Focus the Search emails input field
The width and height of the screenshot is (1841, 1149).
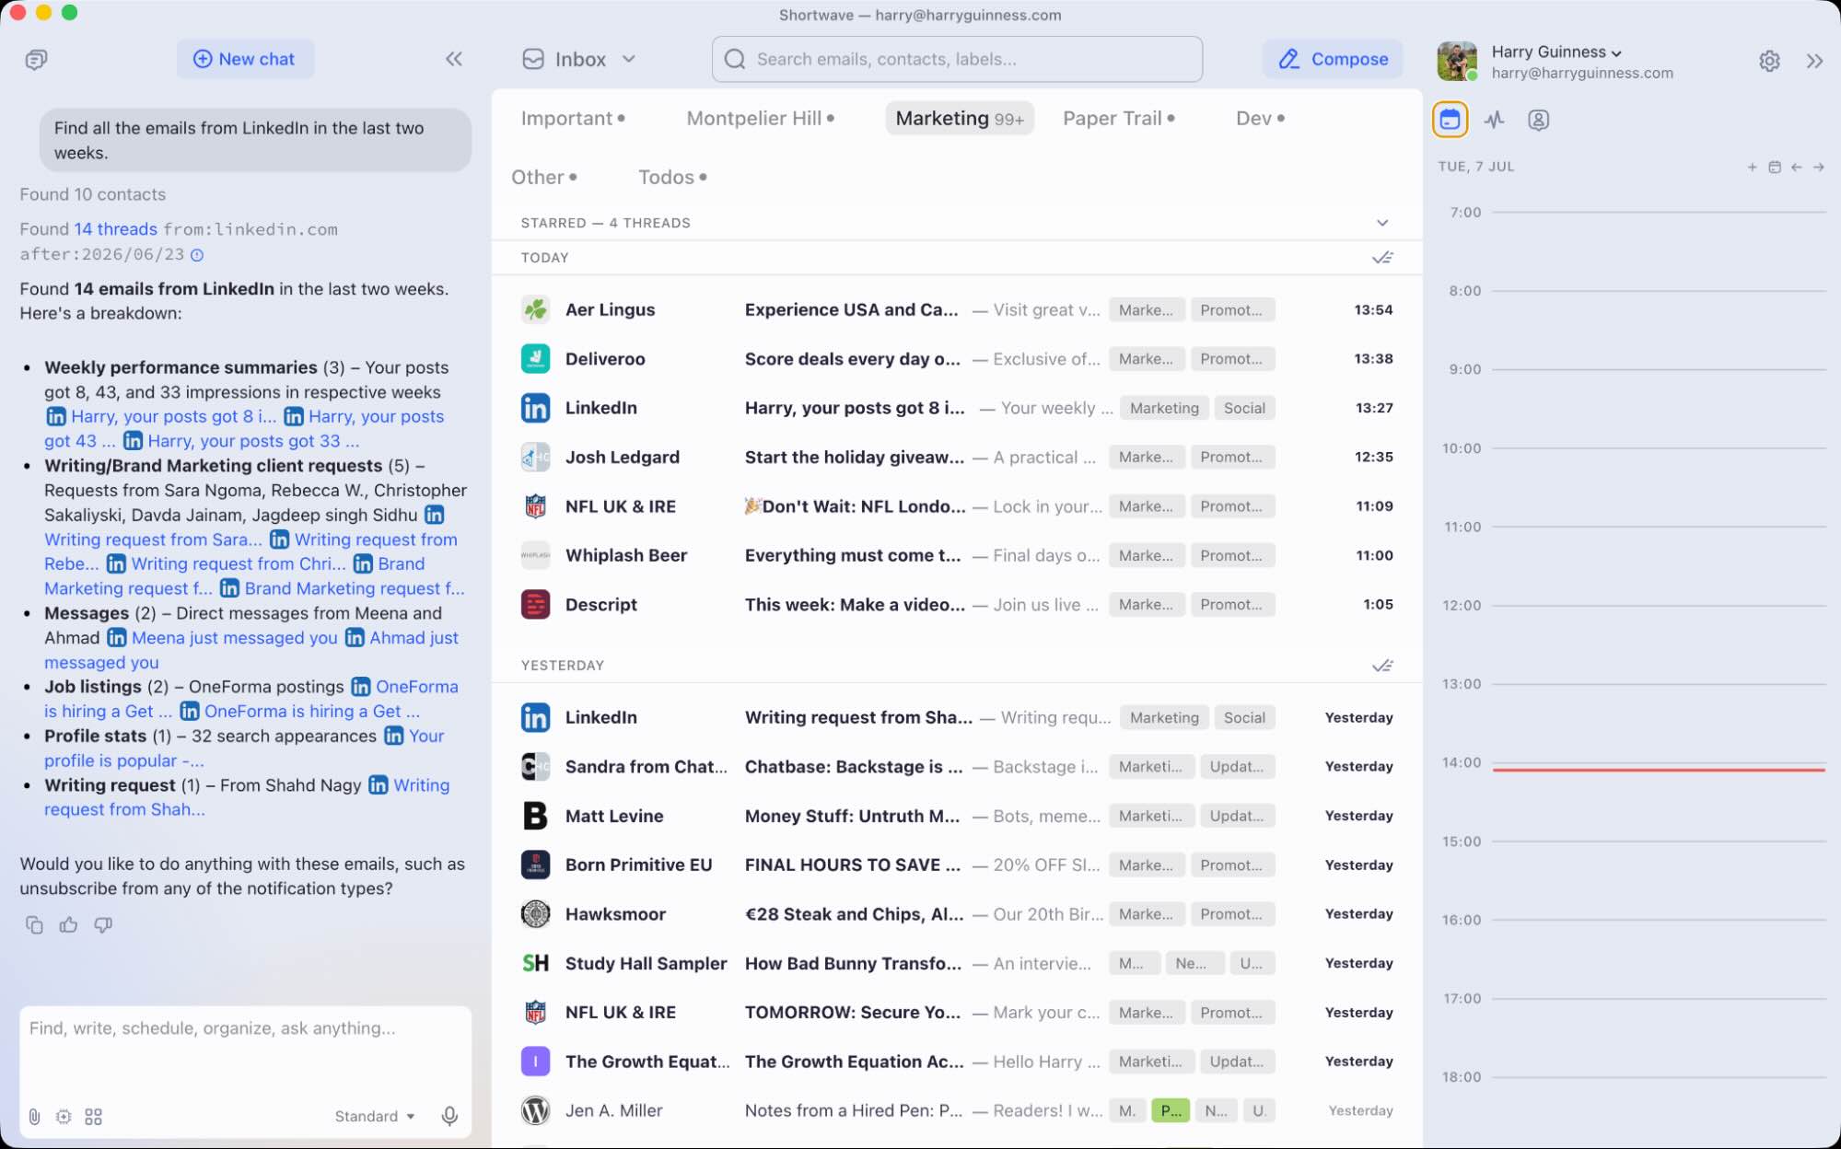point(957,59)
